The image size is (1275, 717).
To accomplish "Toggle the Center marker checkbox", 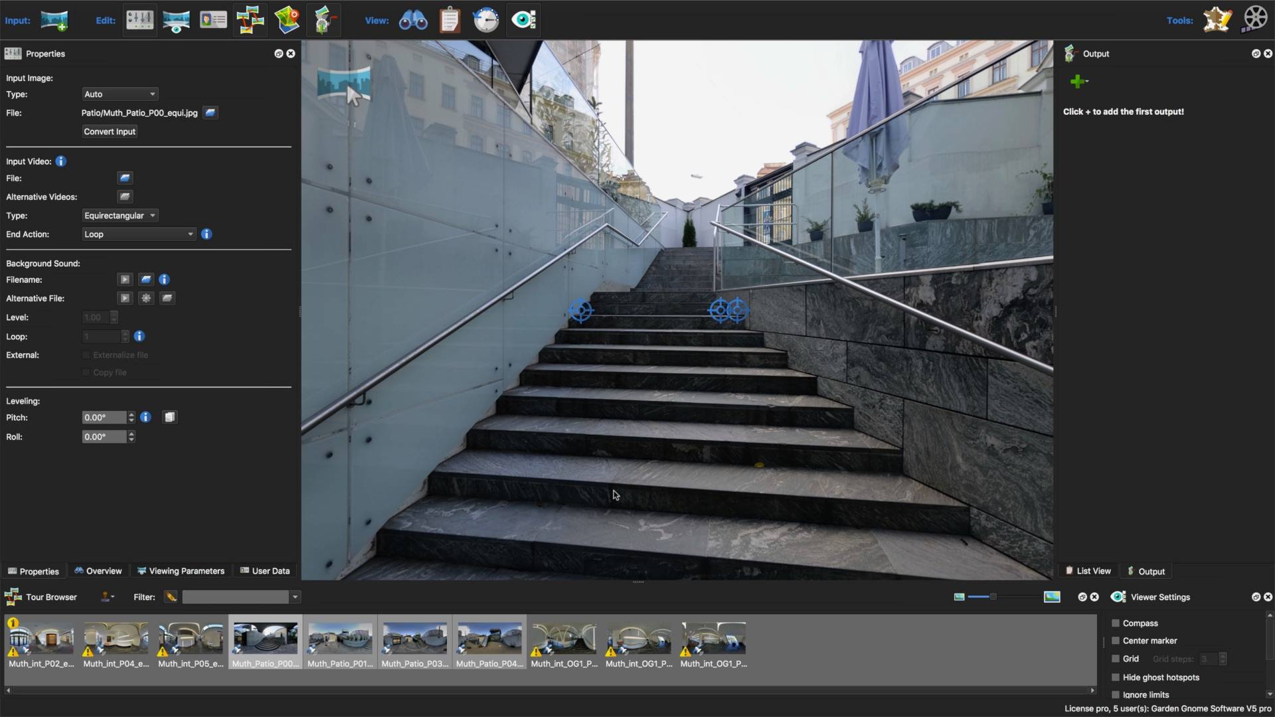I will [x=1116, y=641].
